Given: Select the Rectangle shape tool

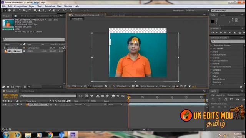Looking at the screenshot, I should (x=35, y=10).
